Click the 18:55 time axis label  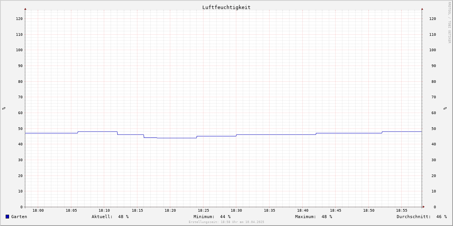pyautogui.click(x=402, y=211)
